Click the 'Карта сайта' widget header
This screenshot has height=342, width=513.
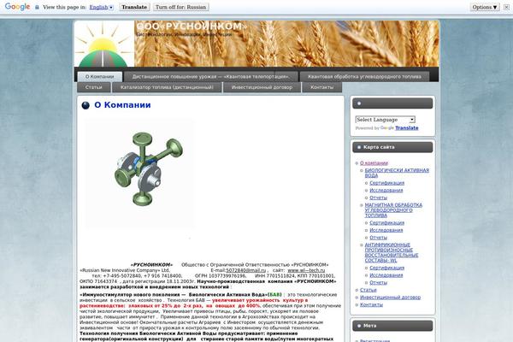392,147
